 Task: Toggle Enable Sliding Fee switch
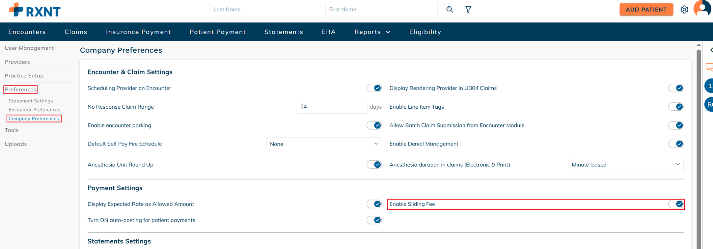click(x=676, y=204)
